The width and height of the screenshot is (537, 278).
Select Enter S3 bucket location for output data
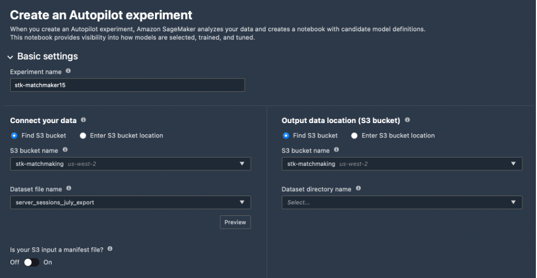[x=355, y=136]
